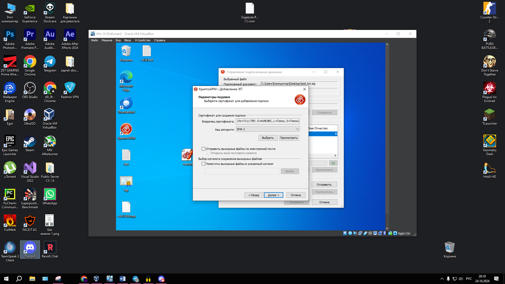Open the Файл menu in VirtualBox
This screenshot has height=284, width=505.
(94, 40)
